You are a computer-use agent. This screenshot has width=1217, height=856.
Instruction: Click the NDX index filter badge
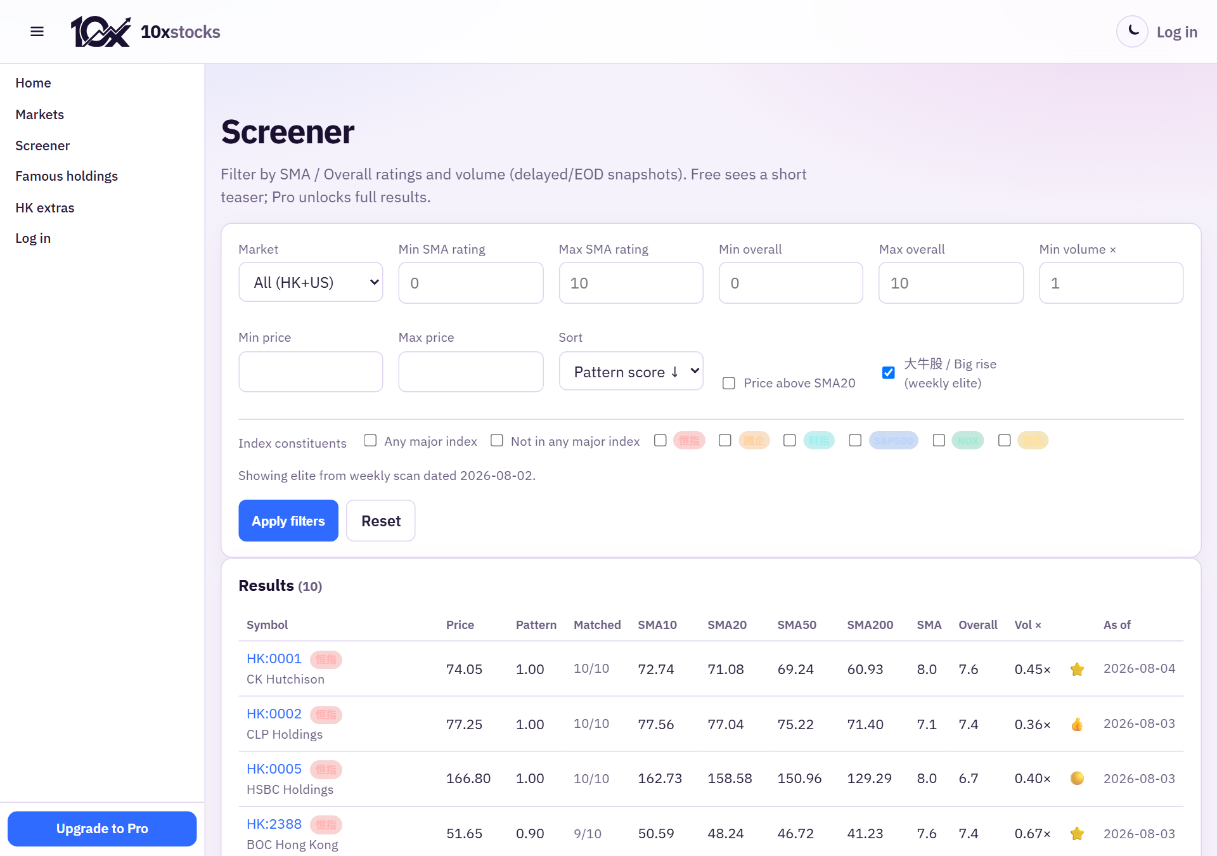point(968,441)
